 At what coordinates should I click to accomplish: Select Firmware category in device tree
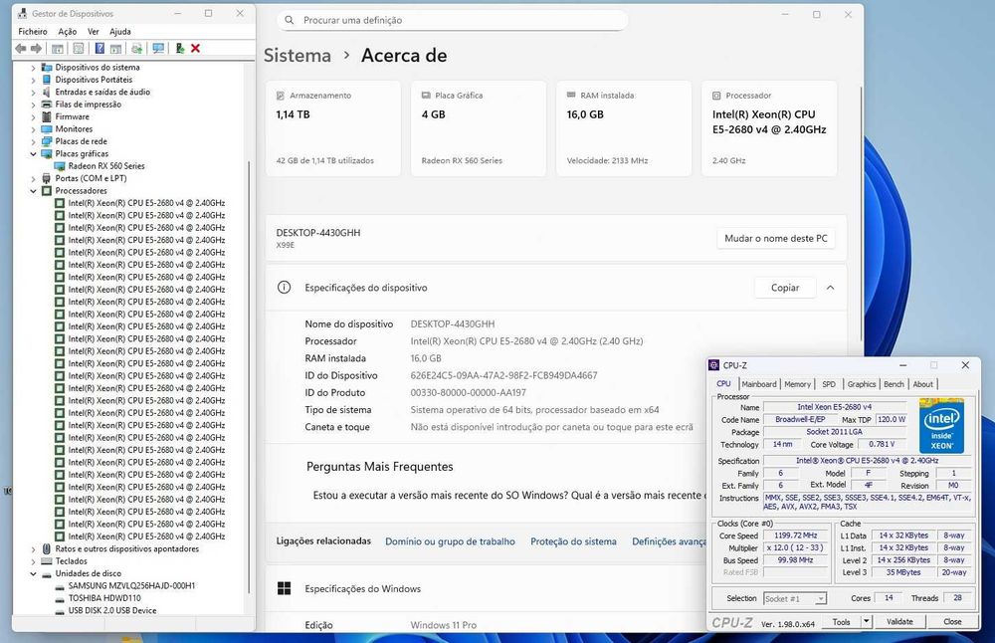pos(72,116)
